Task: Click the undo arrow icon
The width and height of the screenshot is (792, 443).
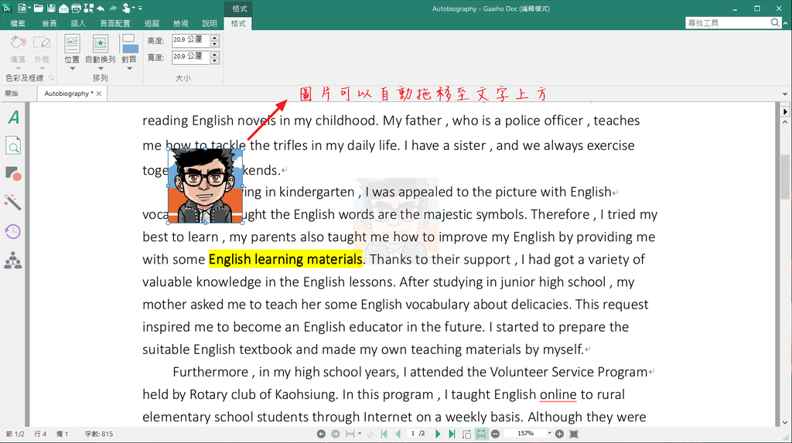Action: tap(101, 8)
